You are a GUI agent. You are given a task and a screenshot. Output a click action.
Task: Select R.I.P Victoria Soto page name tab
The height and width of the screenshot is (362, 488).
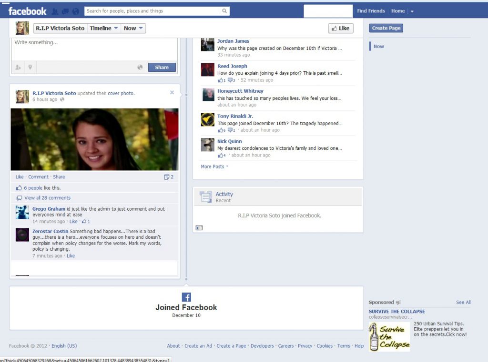[60, 28]
